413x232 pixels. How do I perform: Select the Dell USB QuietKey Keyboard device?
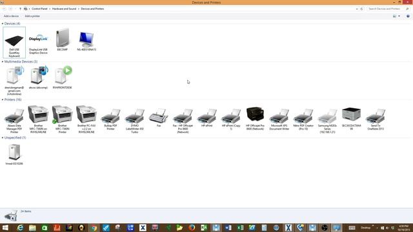point(14,43)
